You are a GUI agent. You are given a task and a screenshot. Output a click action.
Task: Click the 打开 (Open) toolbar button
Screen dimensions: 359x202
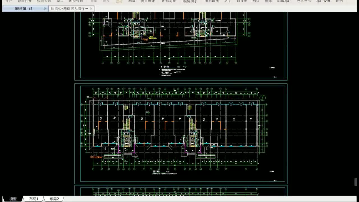9,1
